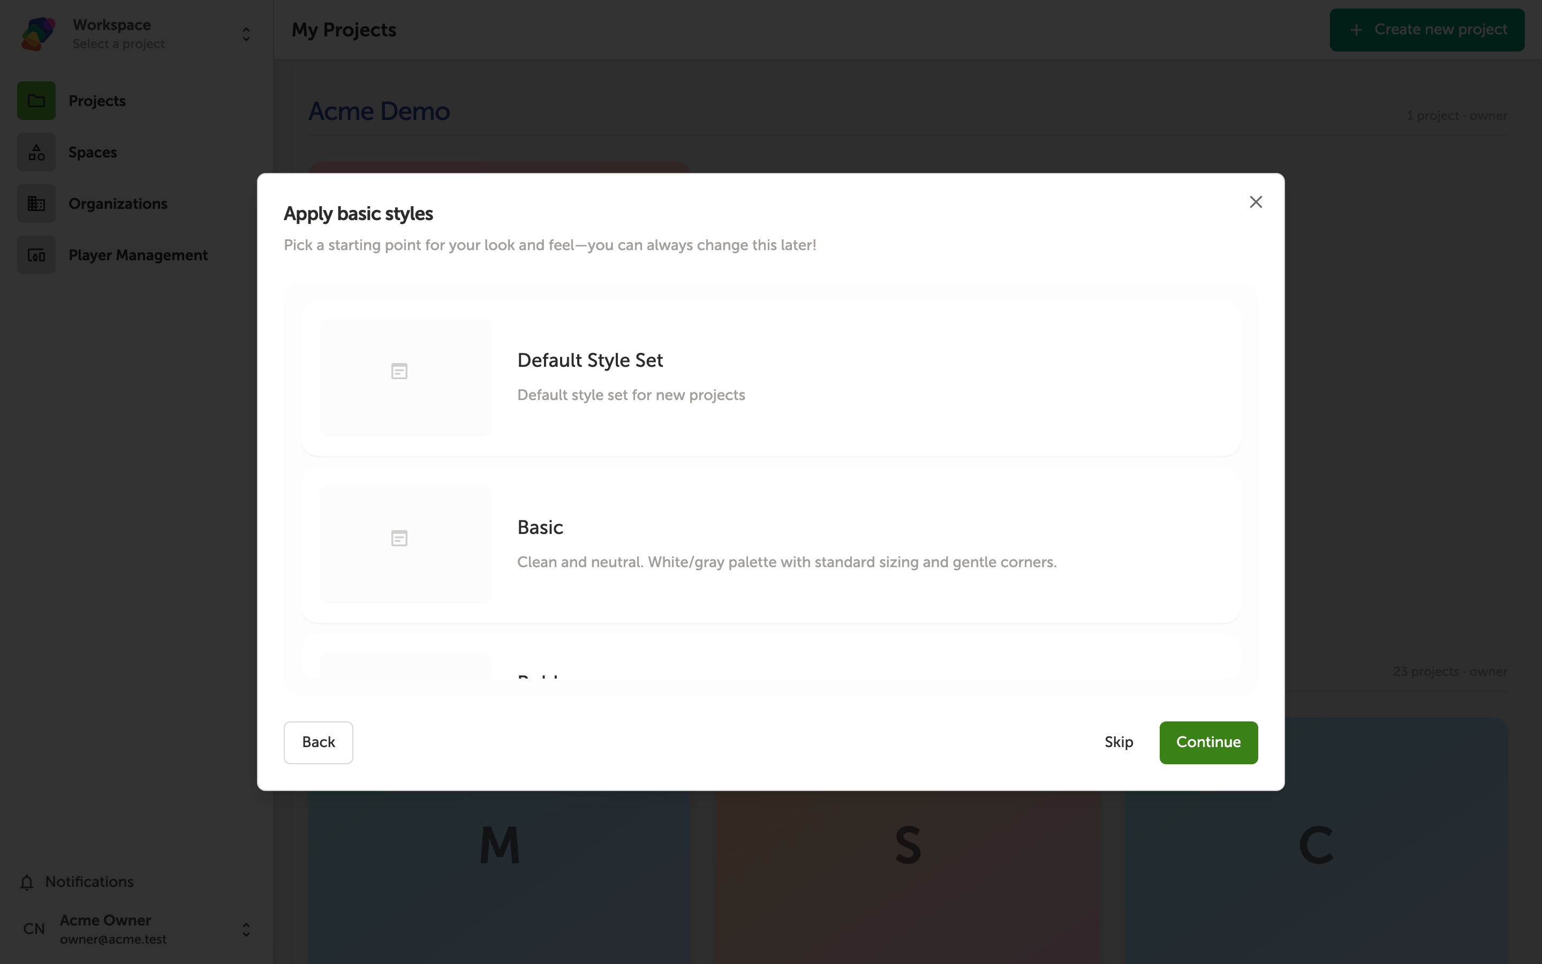Open the Acme Demo organization heading
This screenshot has height=964, width=1542.
(379, 111)
